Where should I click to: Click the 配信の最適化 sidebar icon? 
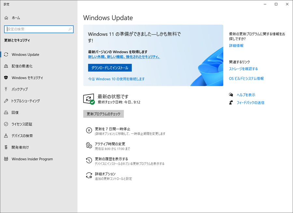tap(6, 66)
